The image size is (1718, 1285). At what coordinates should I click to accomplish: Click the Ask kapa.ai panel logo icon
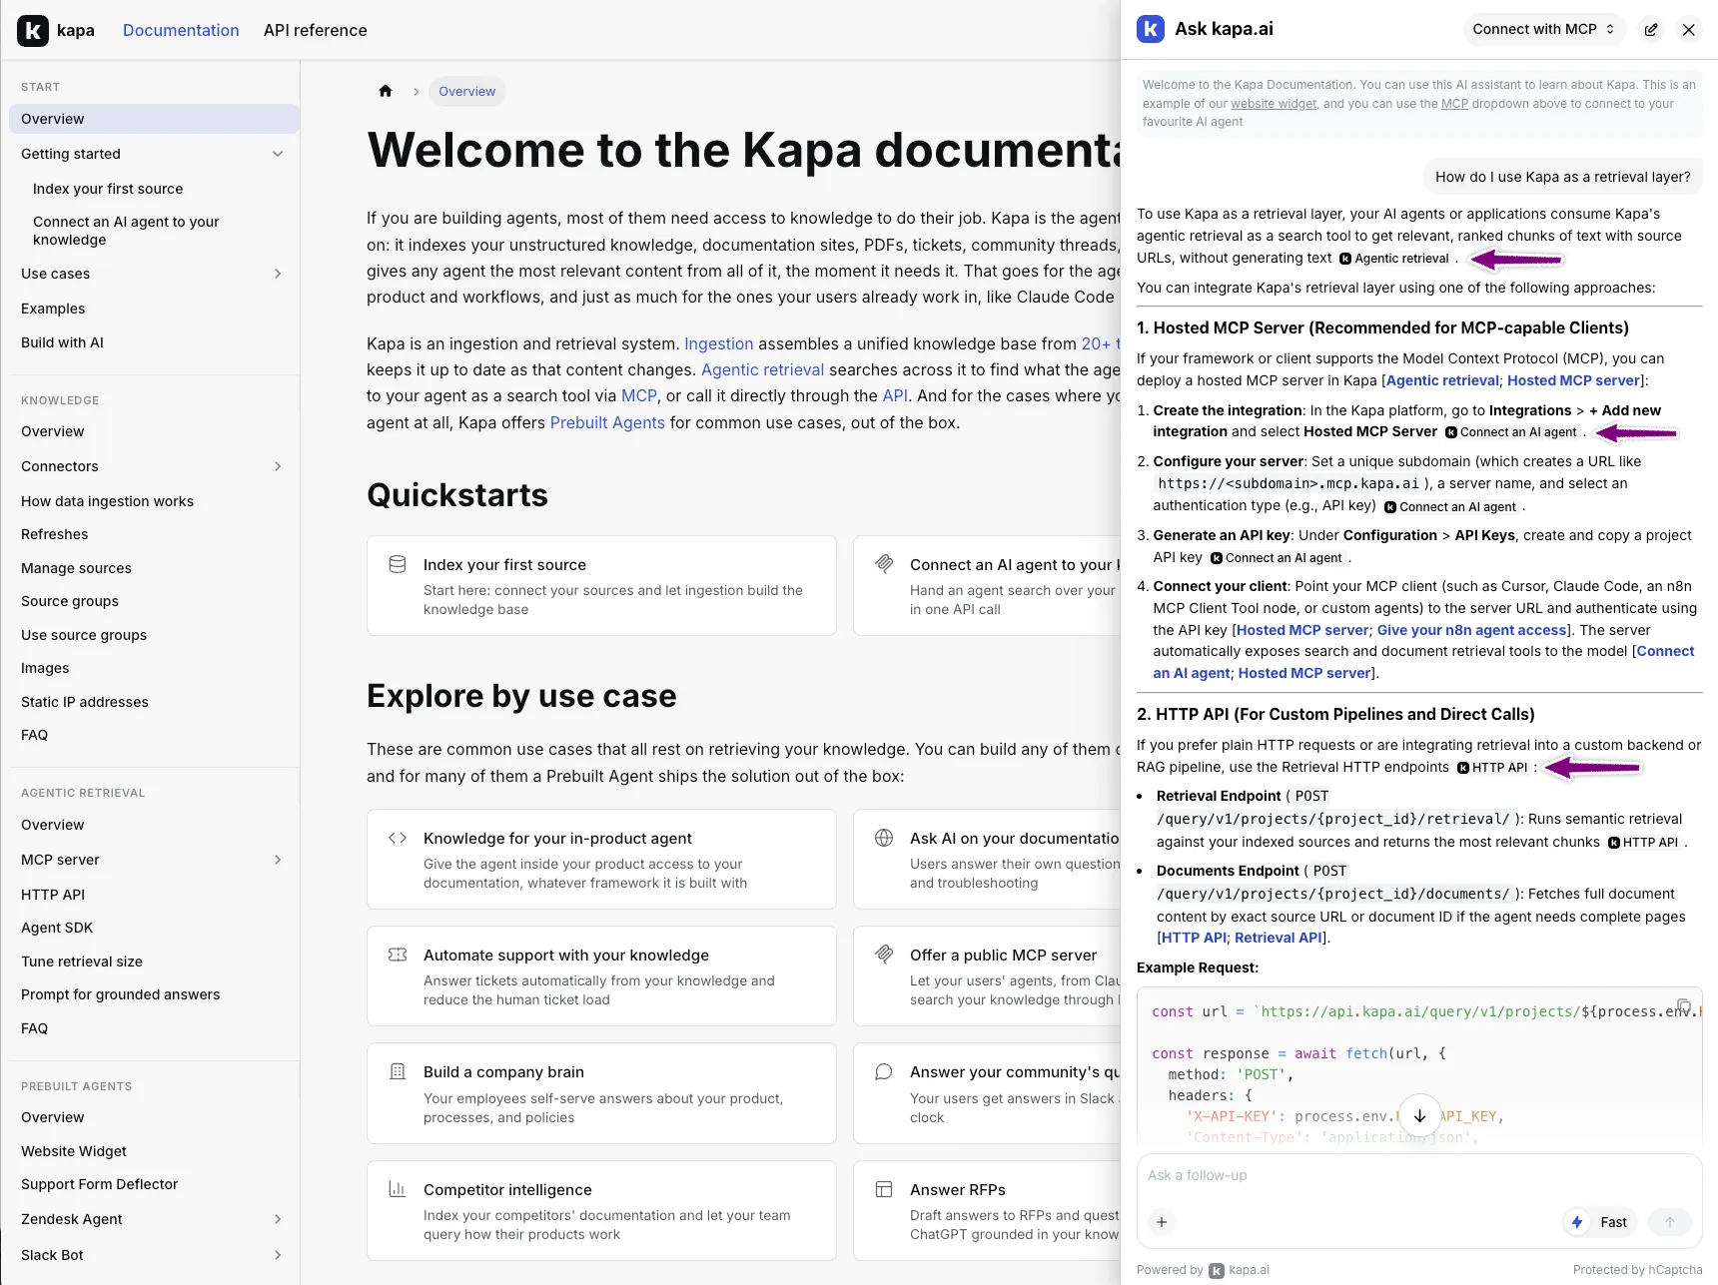point(1151,29)
